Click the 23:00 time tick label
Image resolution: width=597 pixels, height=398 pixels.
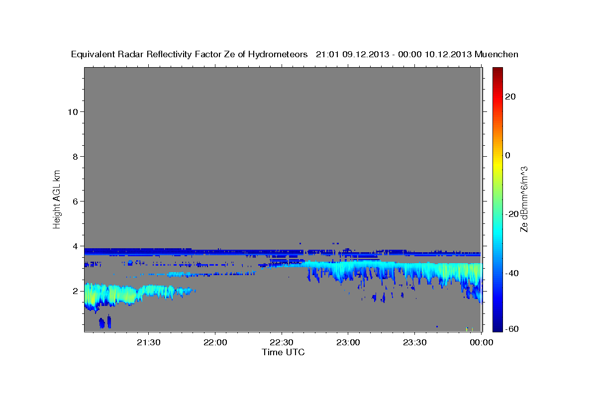pyautogui.click(x=348, y=343)
